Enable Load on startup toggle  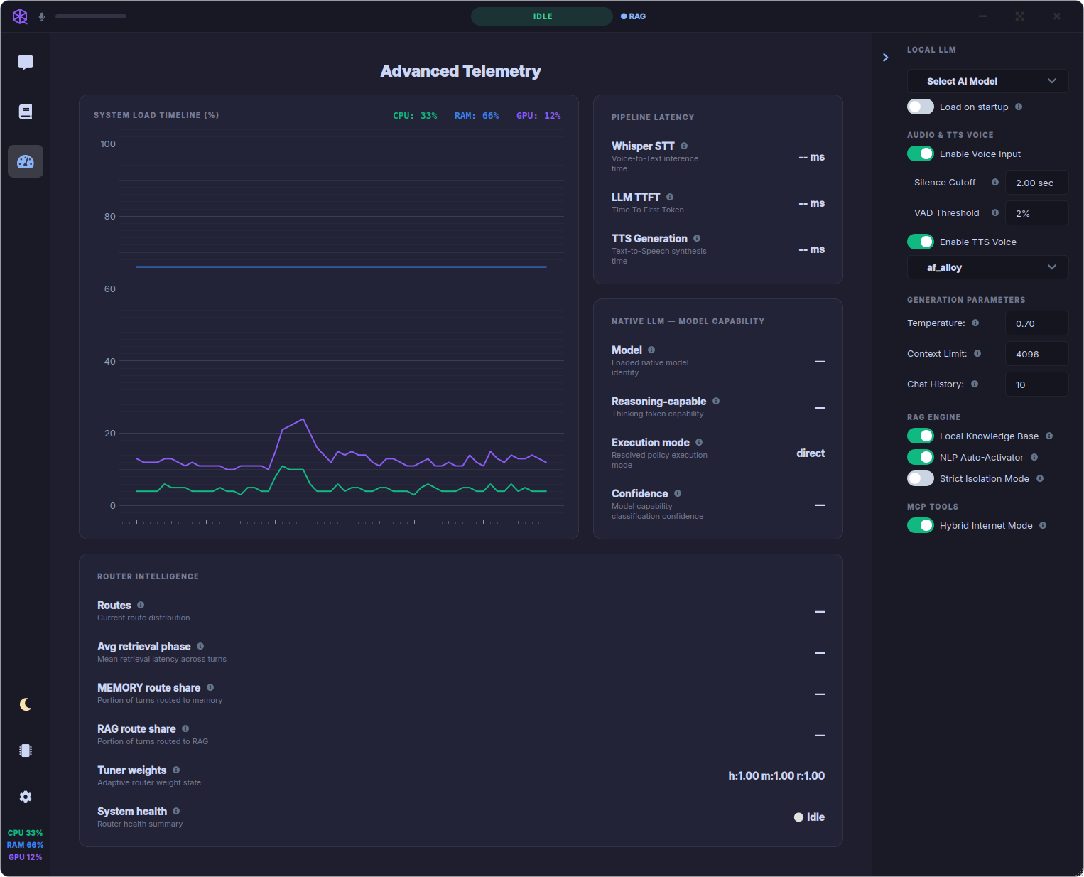921,107
